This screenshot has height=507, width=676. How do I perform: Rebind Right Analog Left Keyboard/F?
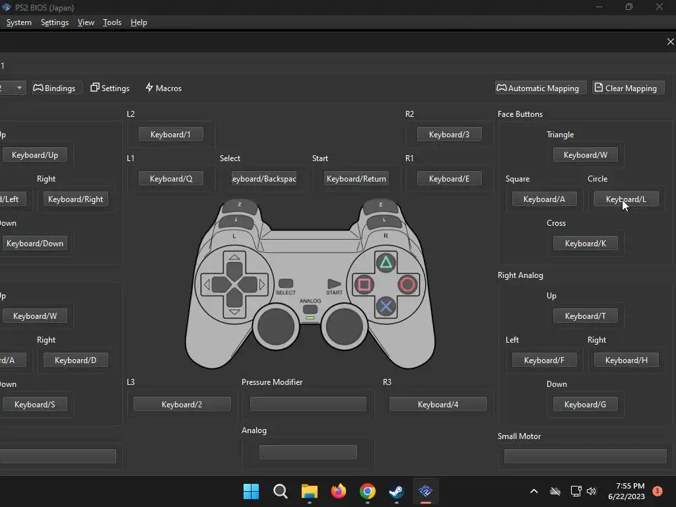544,360
